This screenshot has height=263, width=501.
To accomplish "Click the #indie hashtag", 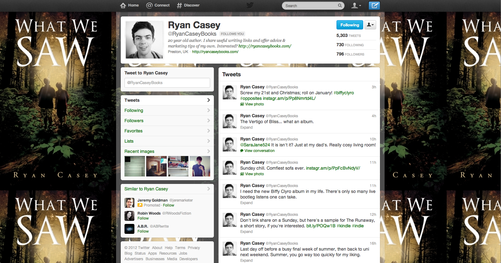I will [358, 226].
